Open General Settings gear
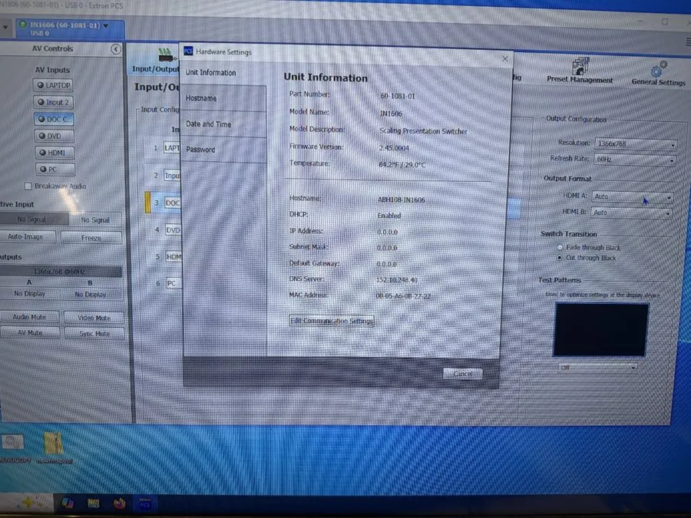 (659, 74)
